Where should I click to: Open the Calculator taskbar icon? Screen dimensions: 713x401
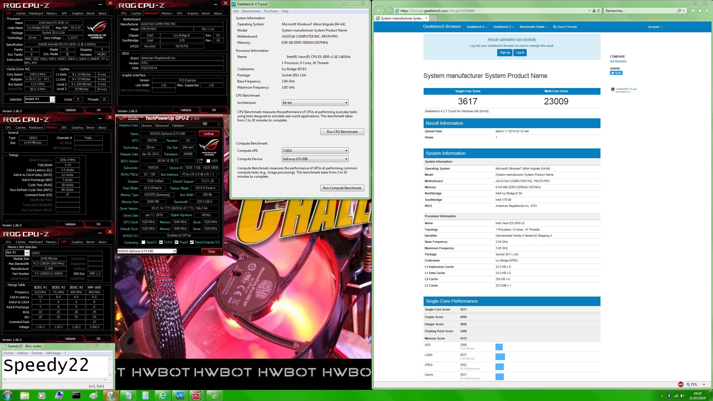[x=145, y=395]
